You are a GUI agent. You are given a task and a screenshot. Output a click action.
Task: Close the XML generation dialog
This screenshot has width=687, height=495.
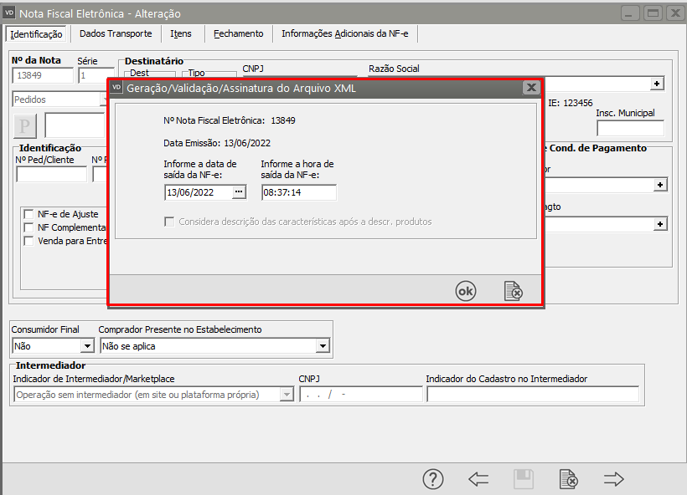(x=530, y=87)
